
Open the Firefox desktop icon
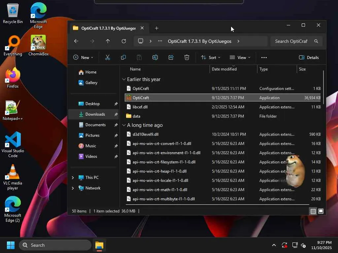click(x=13, y=78)
